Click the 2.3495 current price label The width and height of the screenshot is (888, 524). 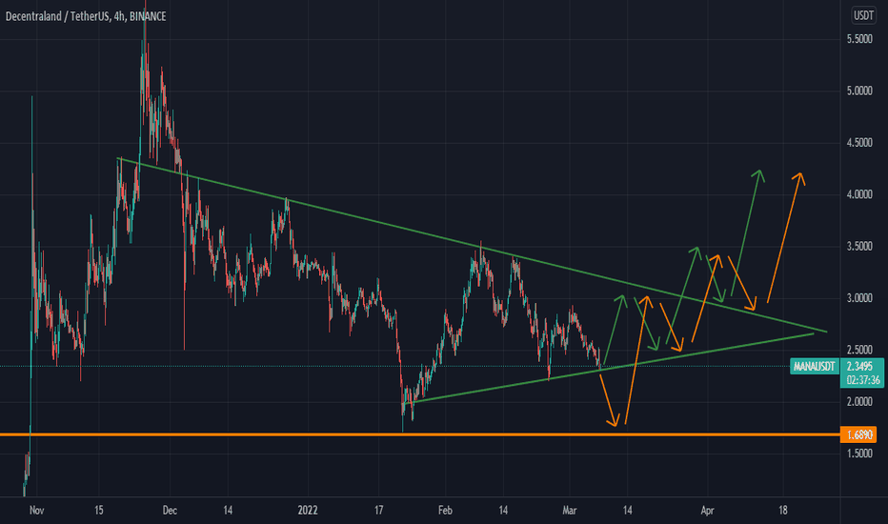point(859,366)
